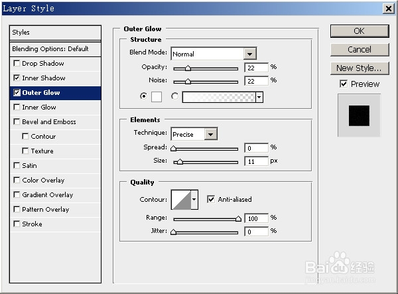Image resolution: width=398 pixels, height=294 pixels.
Task: Uncheck the Outer Glow checkbox
Action: 17,92
